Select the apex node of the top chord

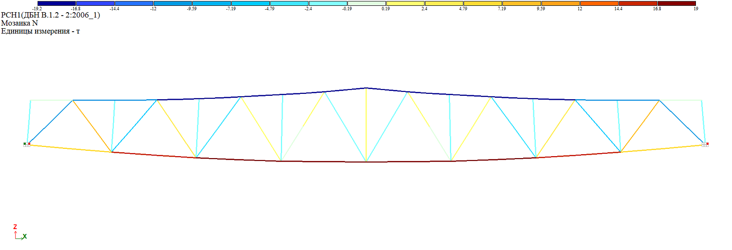(366, 88)
